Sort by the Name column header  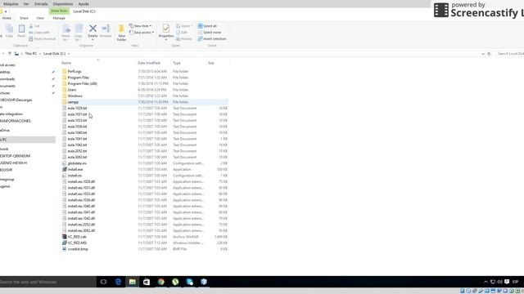pyautogui.click(x=66, y=63)
